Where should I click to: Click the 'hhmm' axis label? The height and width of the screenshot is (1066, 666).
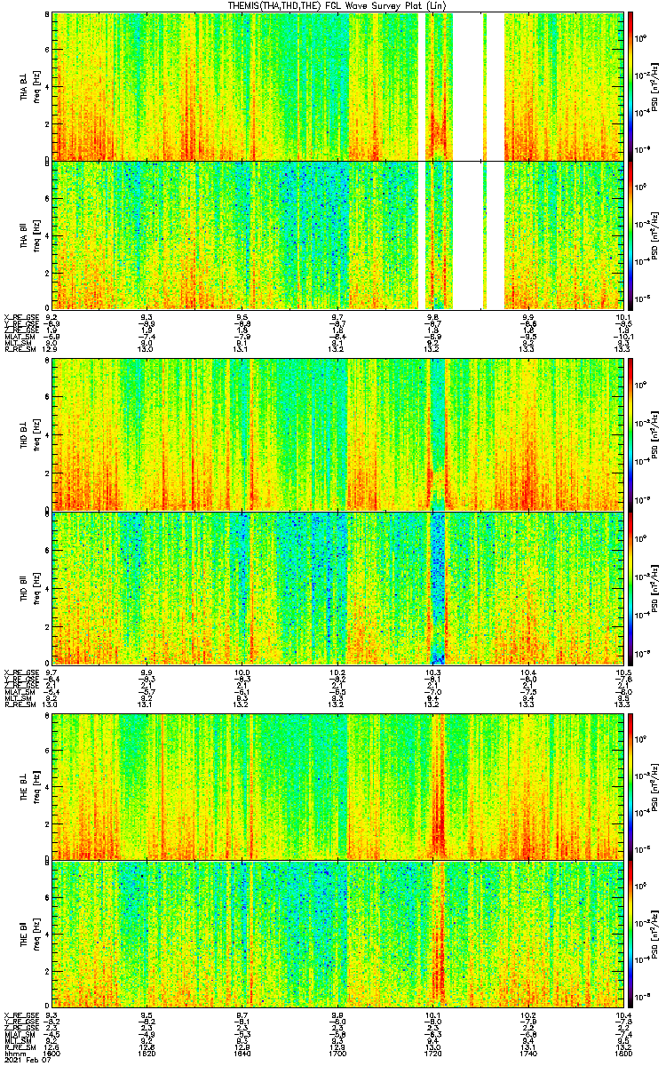click(x=14, y=1052)
